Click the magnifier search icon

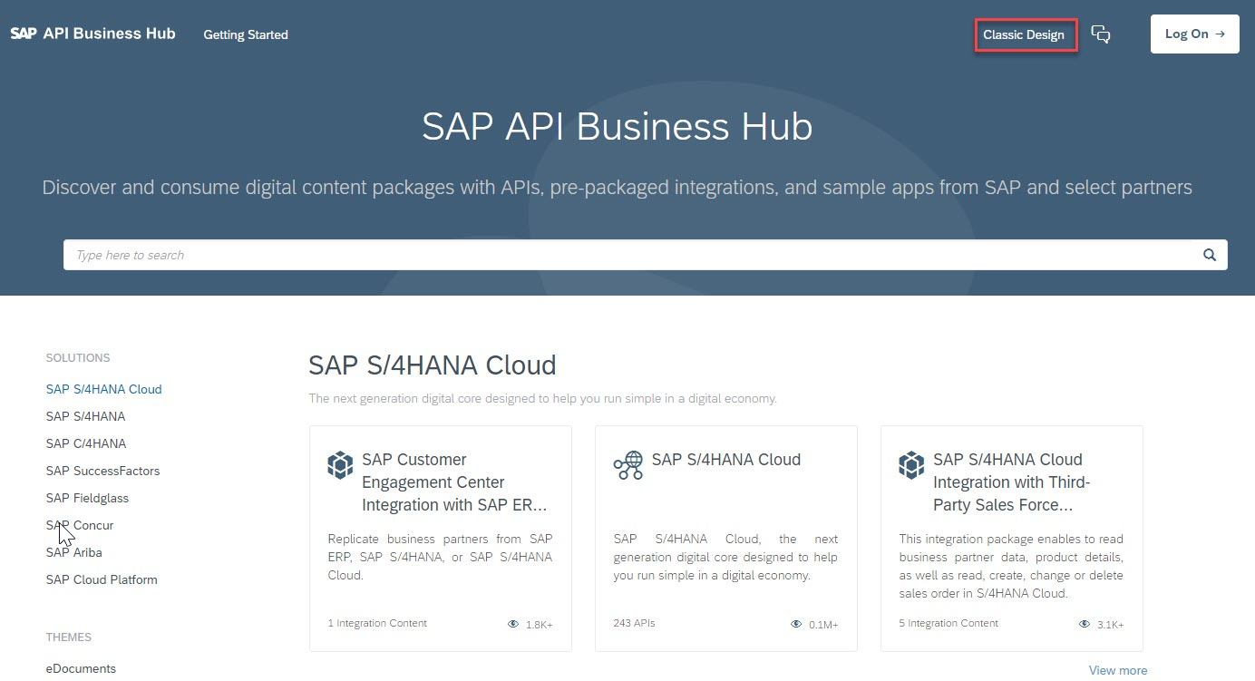pos(1209,255)
